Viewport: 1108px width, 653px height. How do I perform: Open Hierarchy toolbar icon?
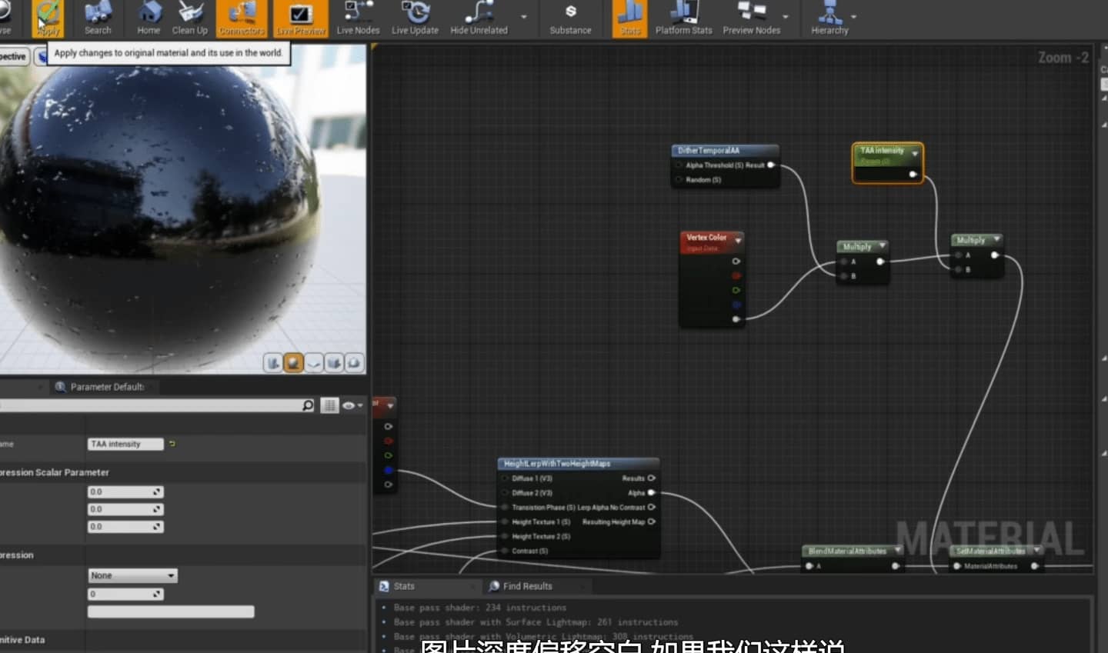point(829,18)
